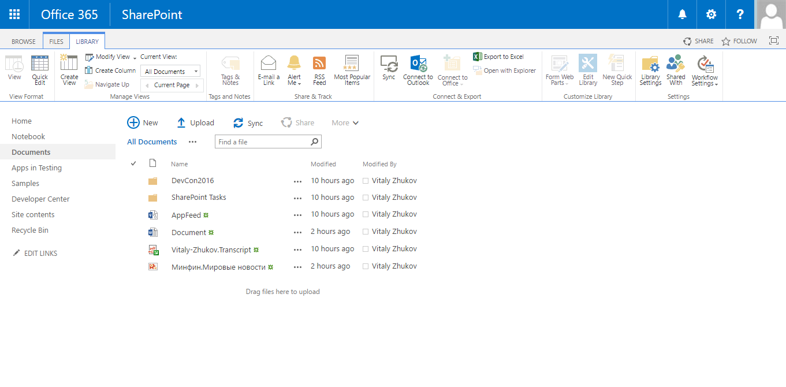Open Apps in Testing navigation link
Viewport: 786px width, 387px height.
(x=36, y=168)
